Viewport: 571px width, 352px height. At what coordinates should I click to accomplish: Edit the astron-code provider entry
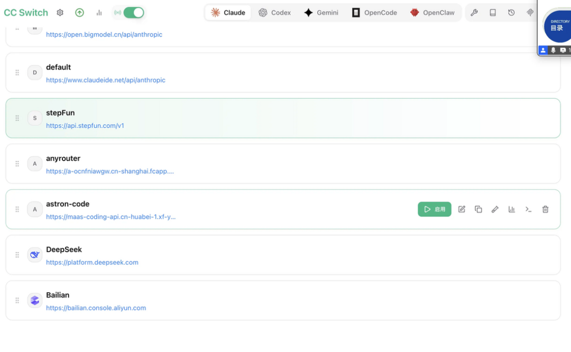point(462,209)
